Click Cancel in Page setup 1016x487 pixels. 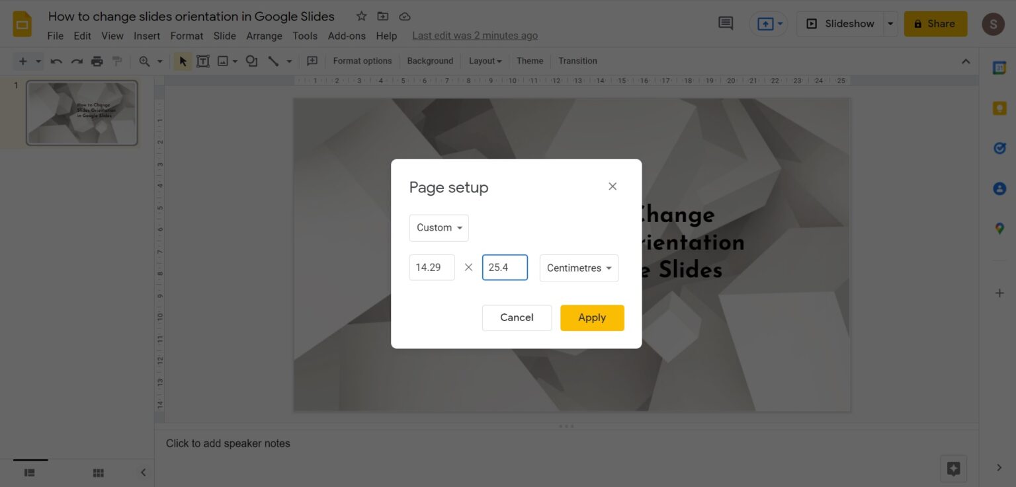point(517,318)
